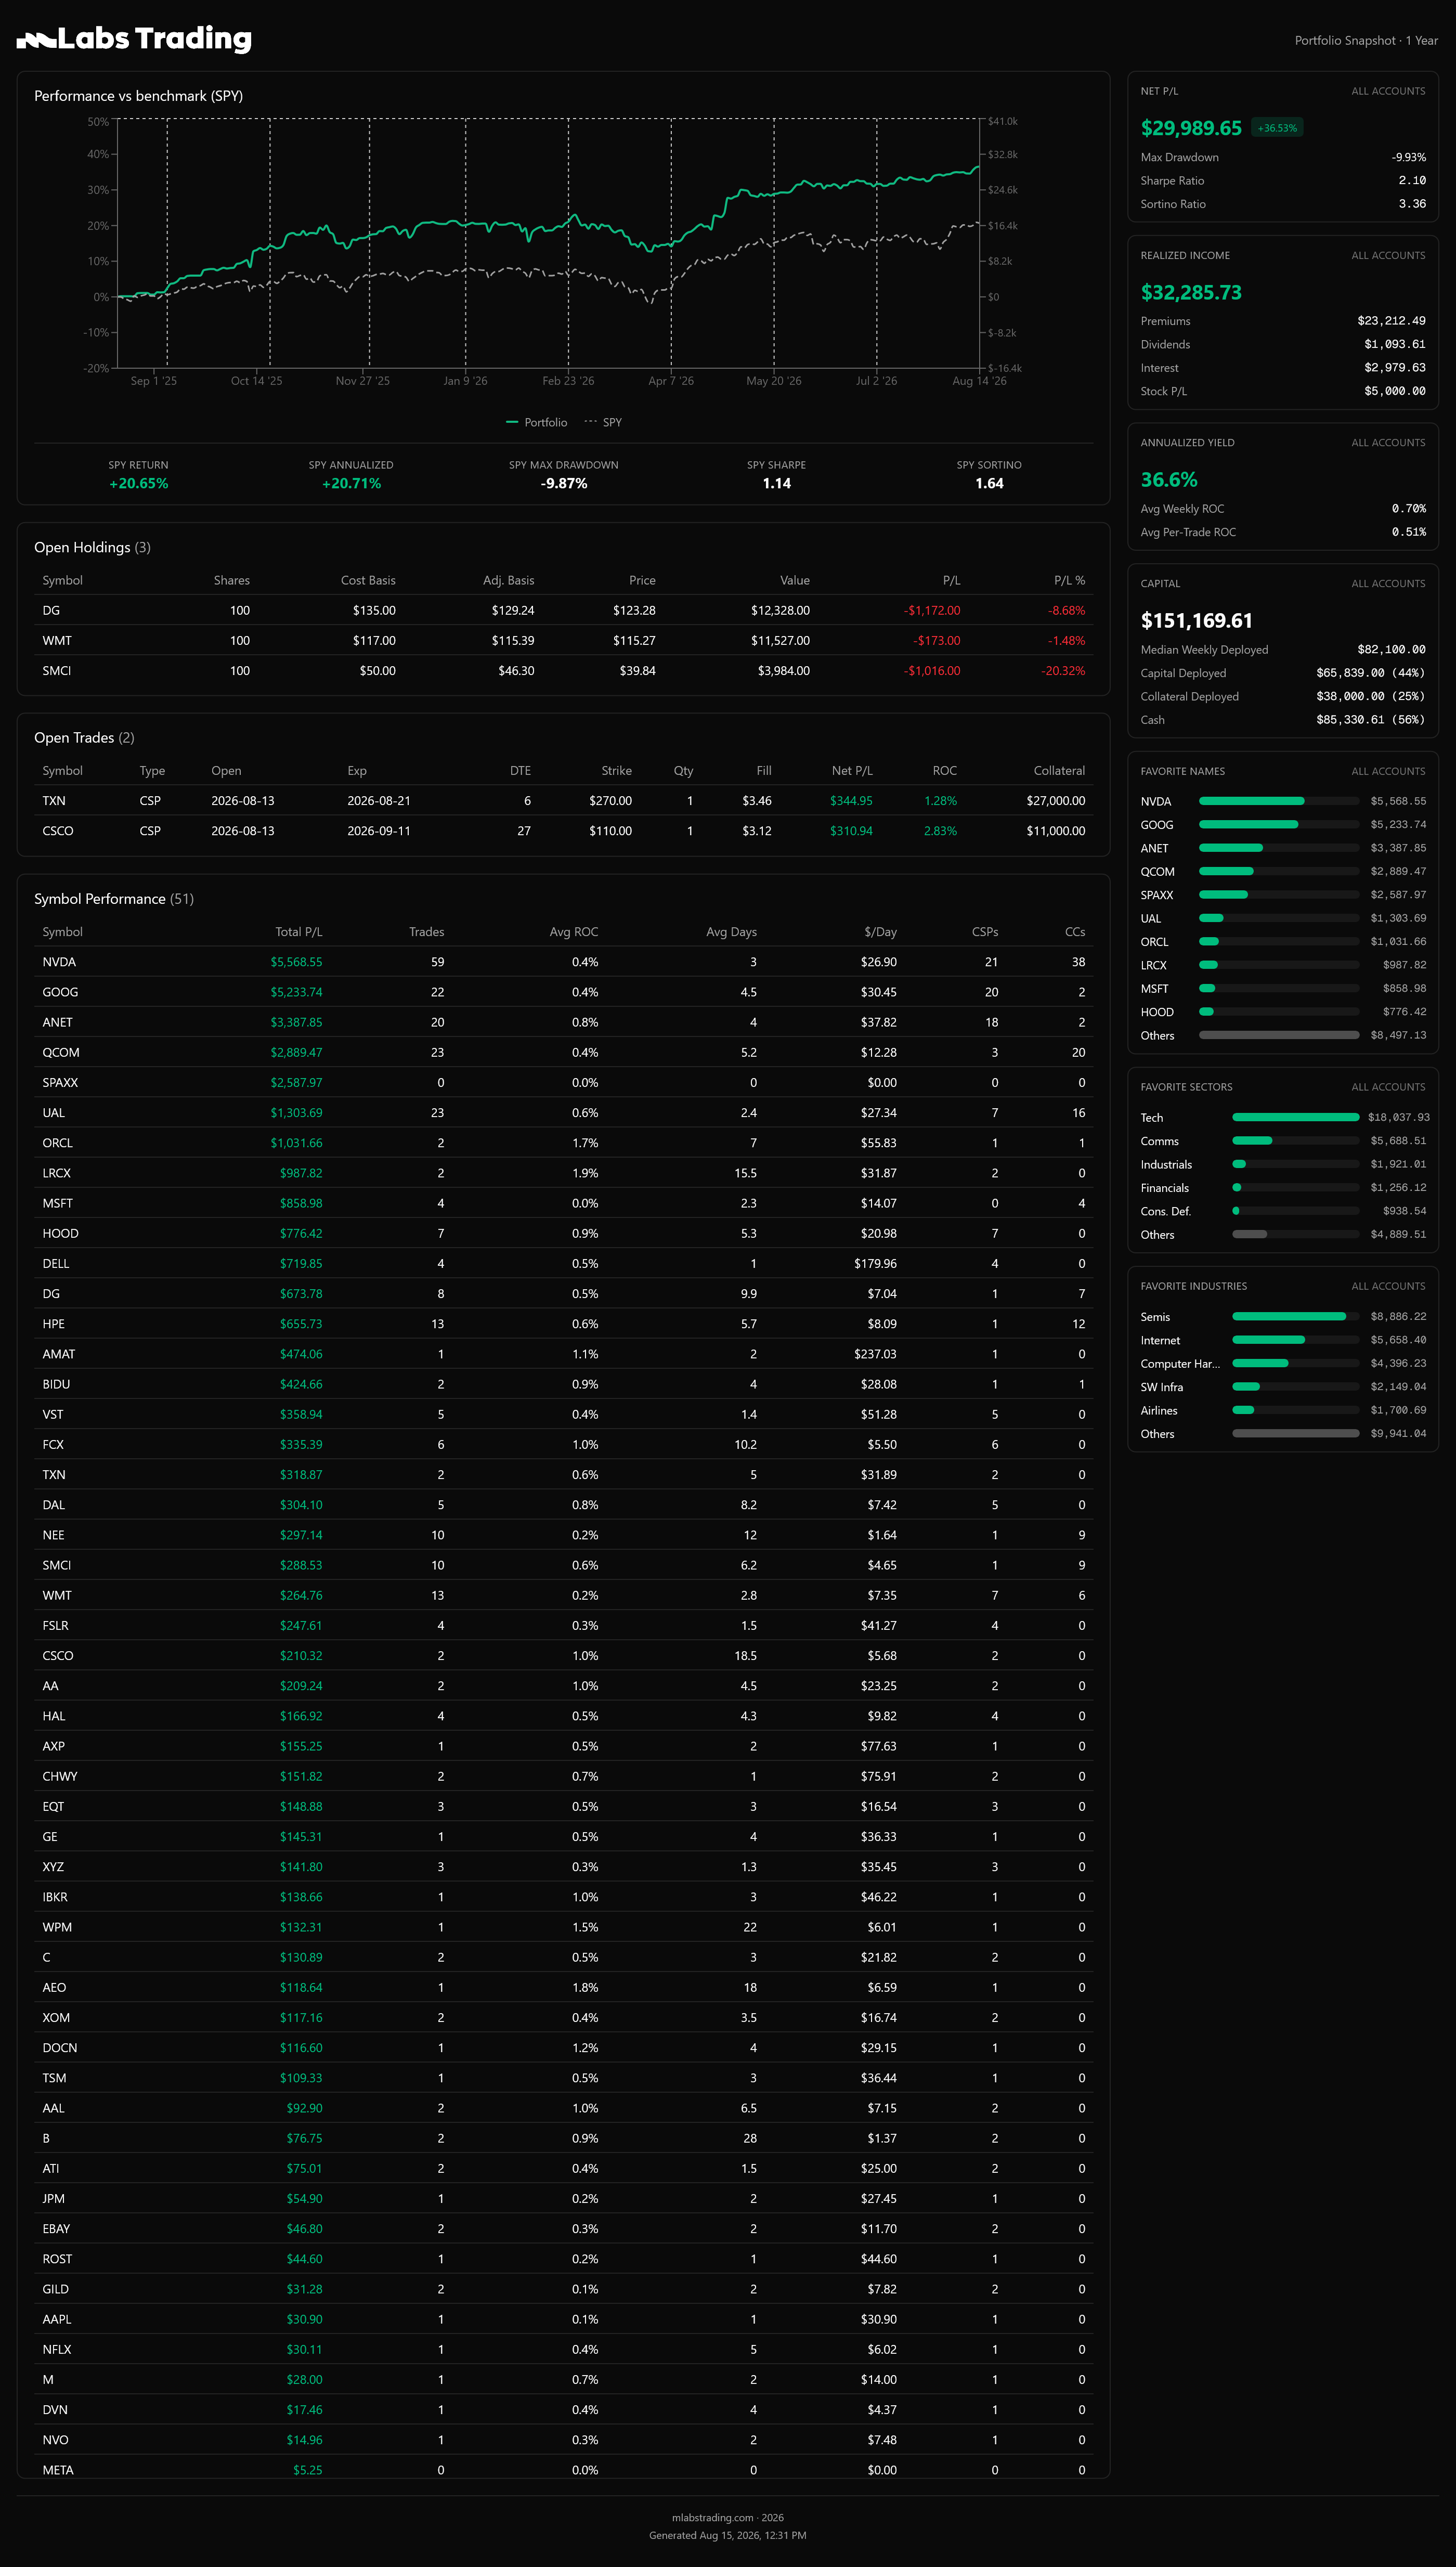This screenshot has width=1456, height=2567.
Task: Click the DELL row's $179.96 per day value
Action: click(875, 1264)
